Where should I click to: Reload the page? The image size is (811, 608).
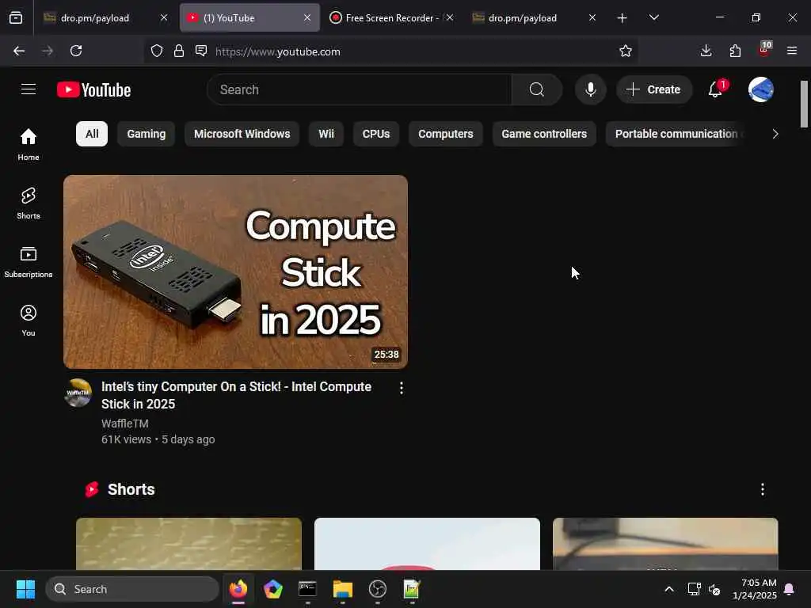click(x=76, y=51)
